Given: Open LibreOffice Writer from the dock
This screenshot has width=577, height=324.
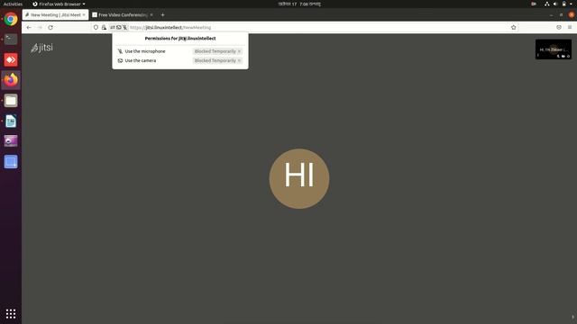Looking at the screenshot, I should (x=11, y=121).
